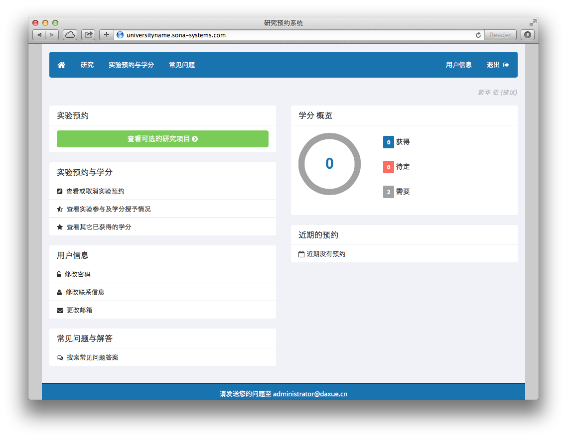Click the URL address field
The width and height of the screenshot is (567, 439).
299,35
